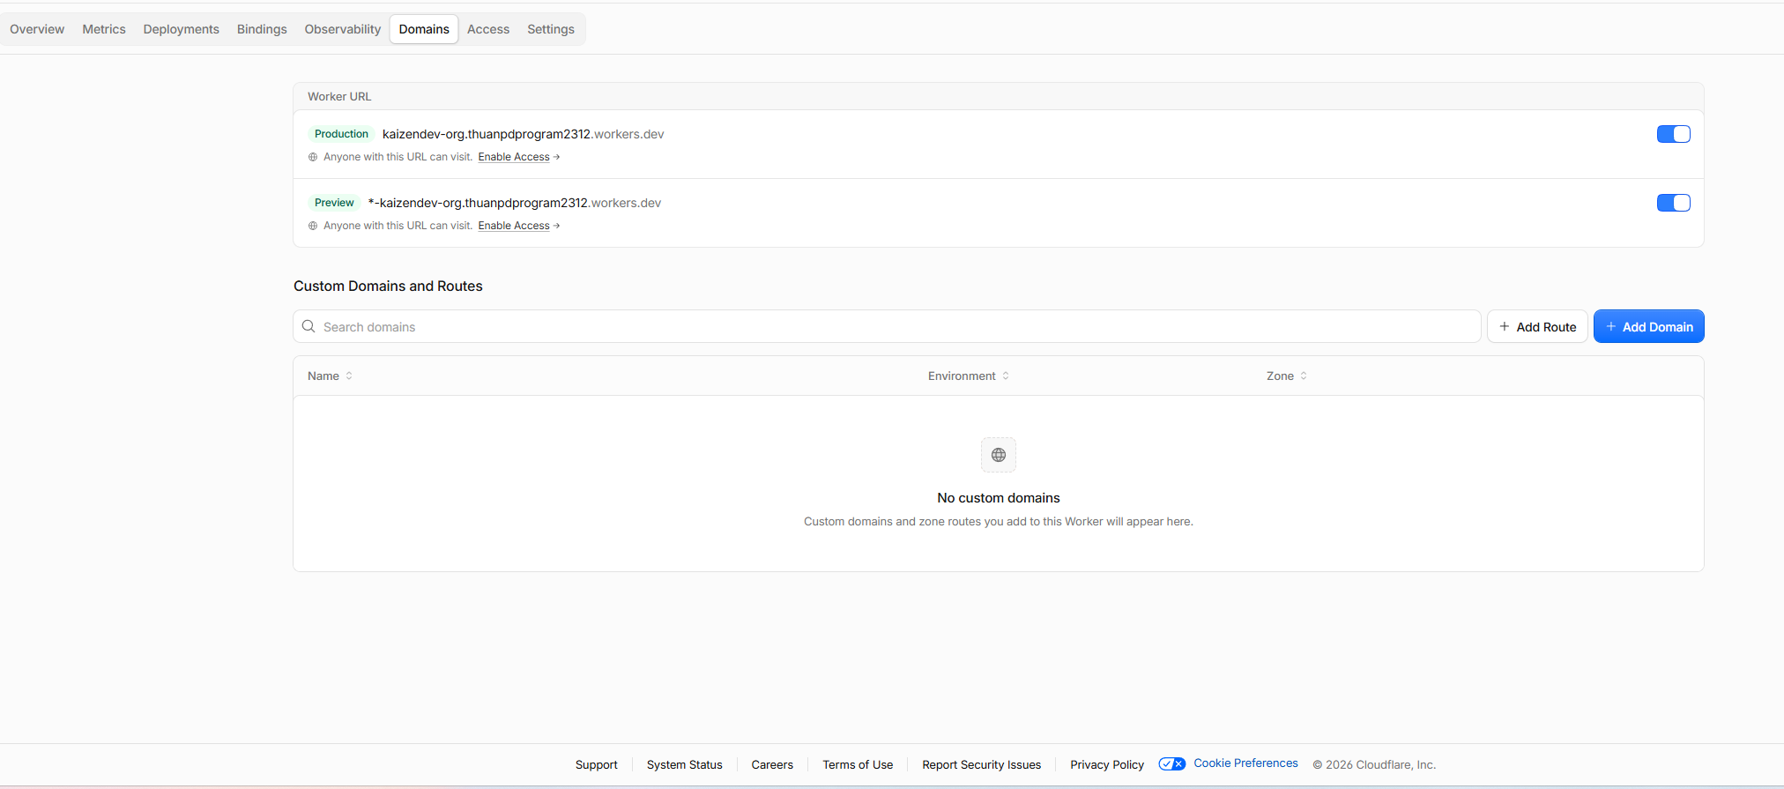Click the globe icon beside Production visibility note
The height and width of the screenshot is (789, 1784).
click(313, 157)
